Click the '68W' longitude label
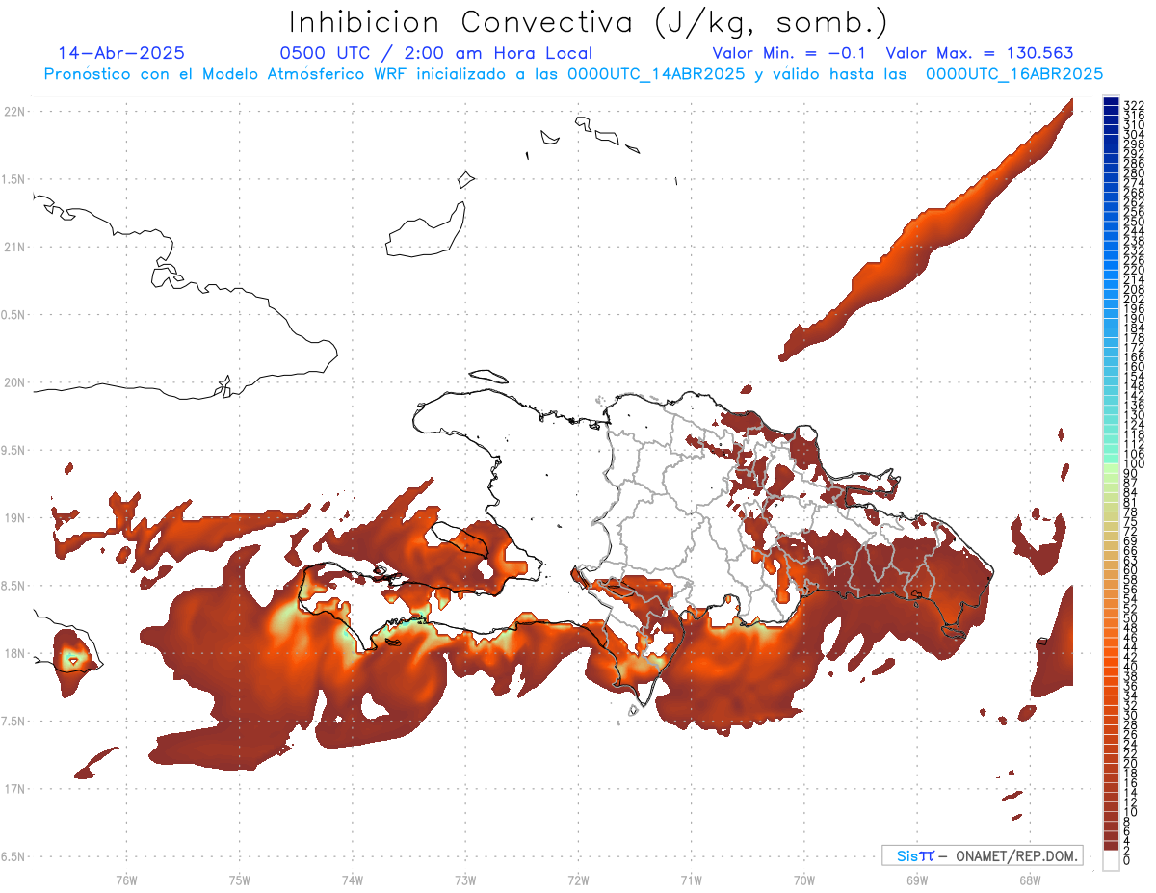1156x893 pixels. pyautogui.click(x=1030, y=880)
